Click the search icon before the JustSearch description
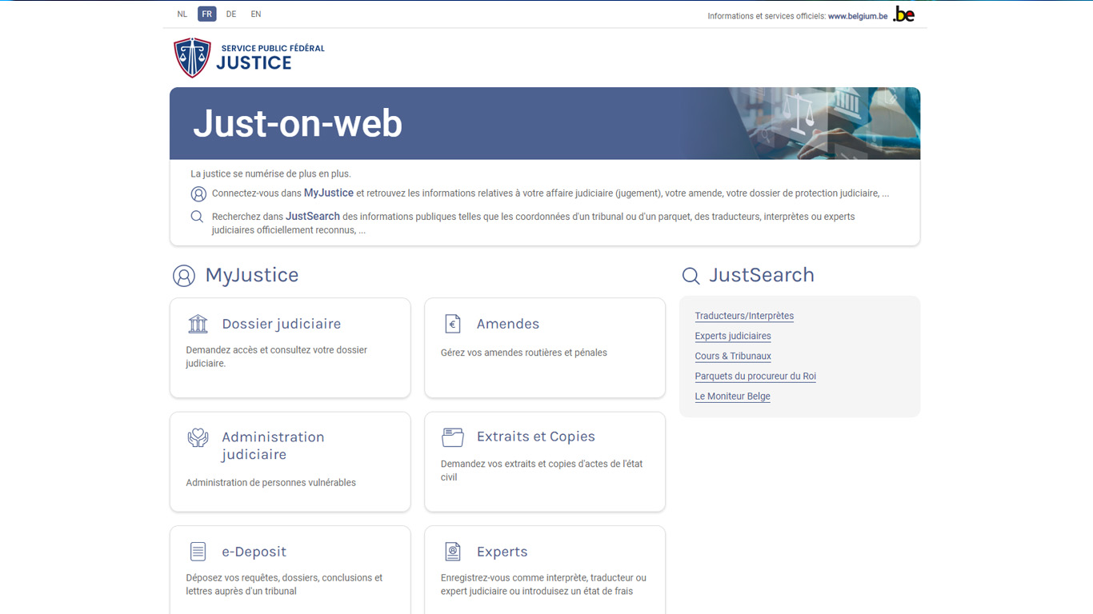The height and width of the screenshot is (614, 1093). 197,216
